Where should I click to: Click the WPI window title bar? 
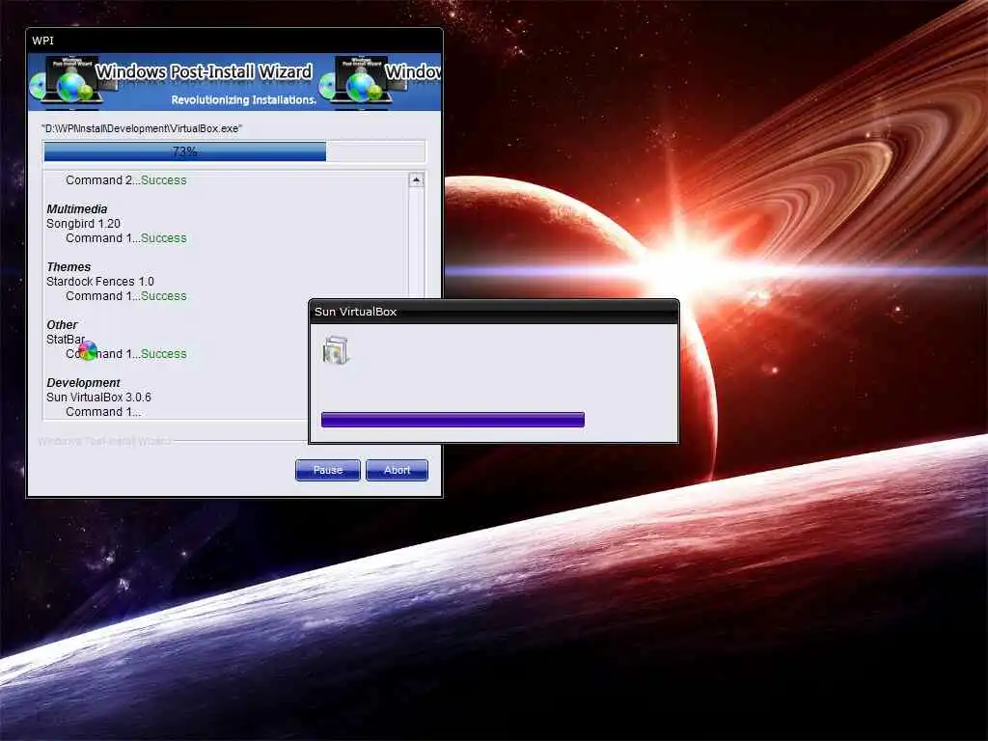(x=234, y=41)
